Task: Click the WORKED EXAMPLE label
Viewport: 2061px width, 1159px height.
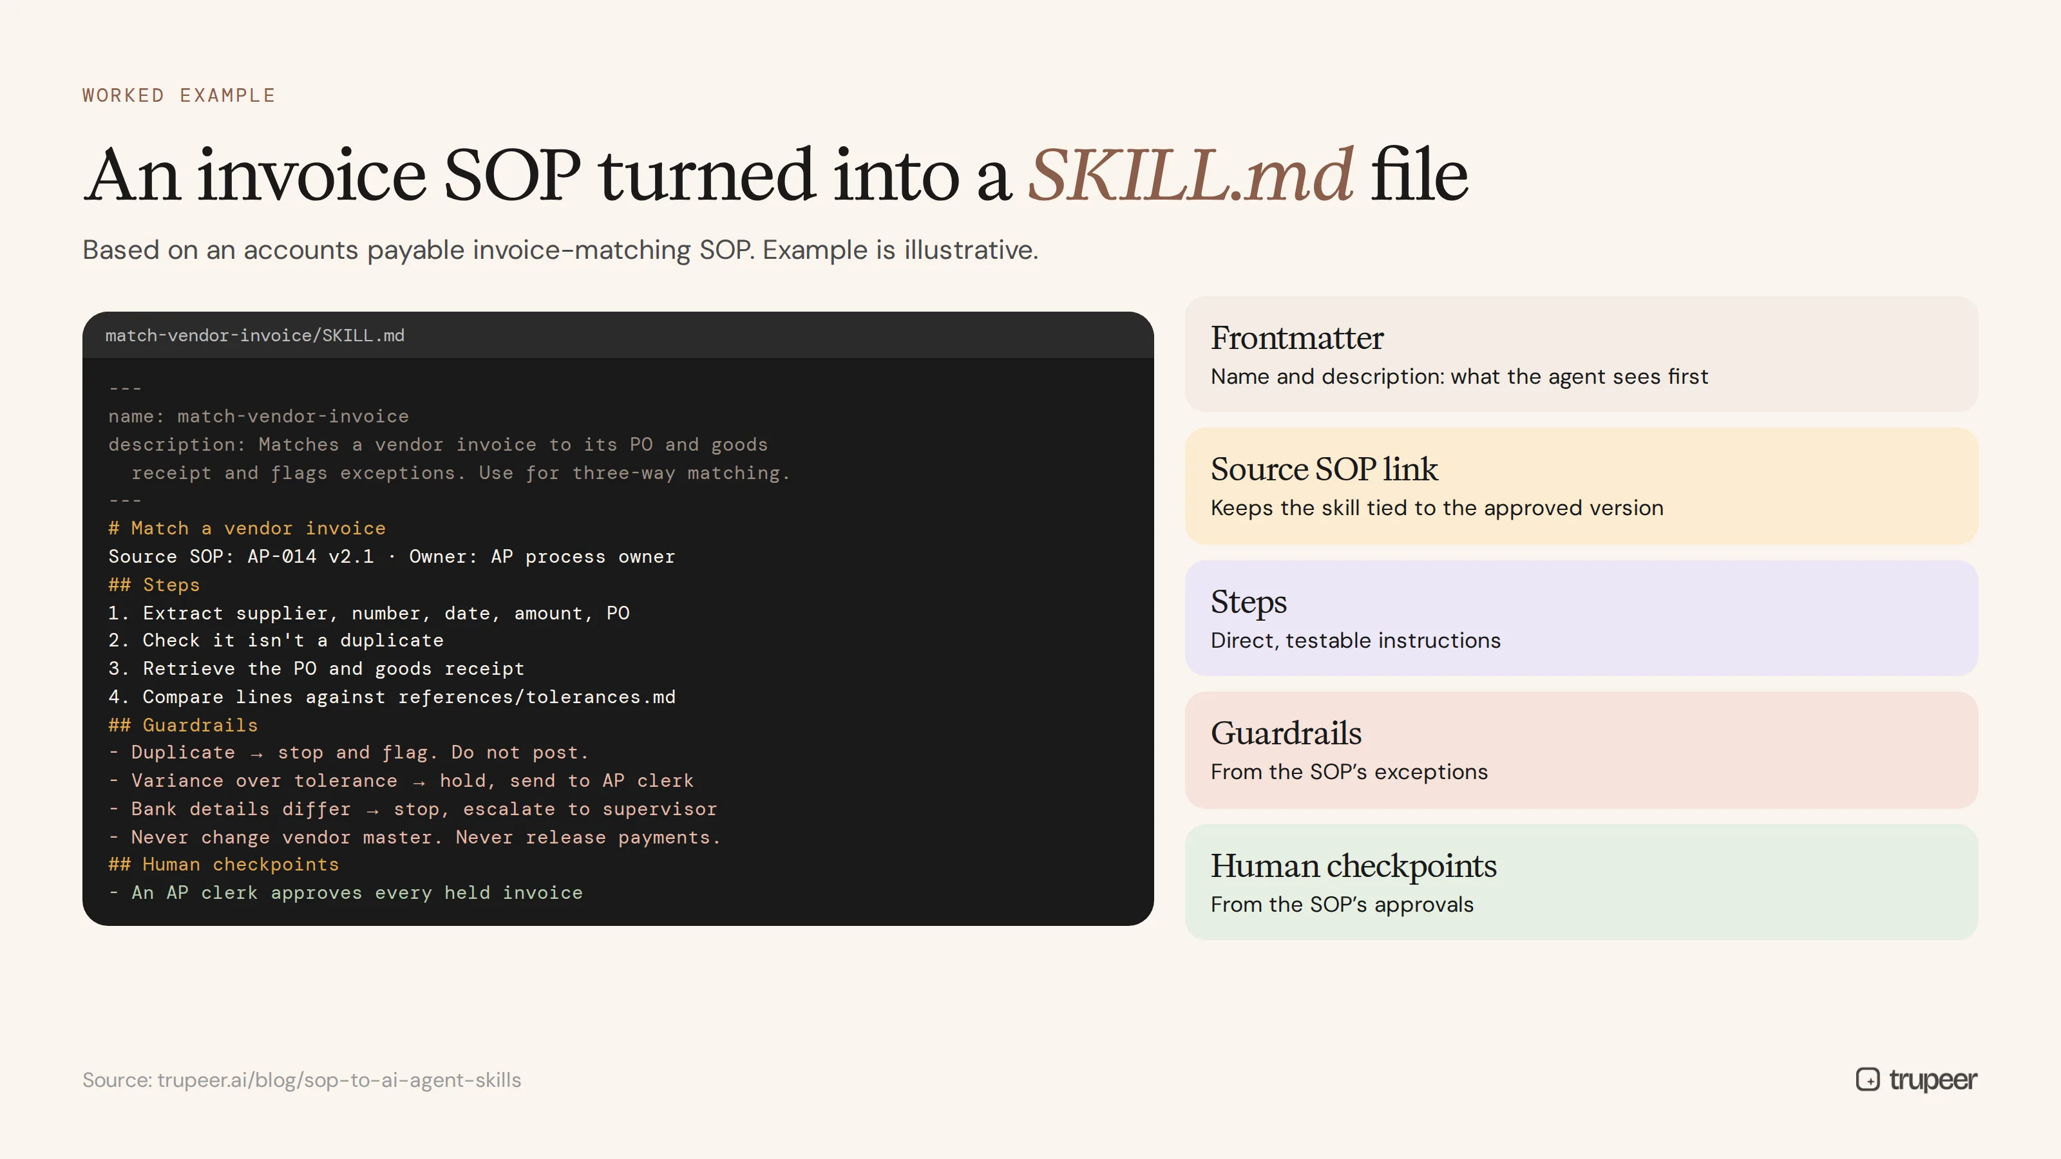Action: click(x=178, y=95)
